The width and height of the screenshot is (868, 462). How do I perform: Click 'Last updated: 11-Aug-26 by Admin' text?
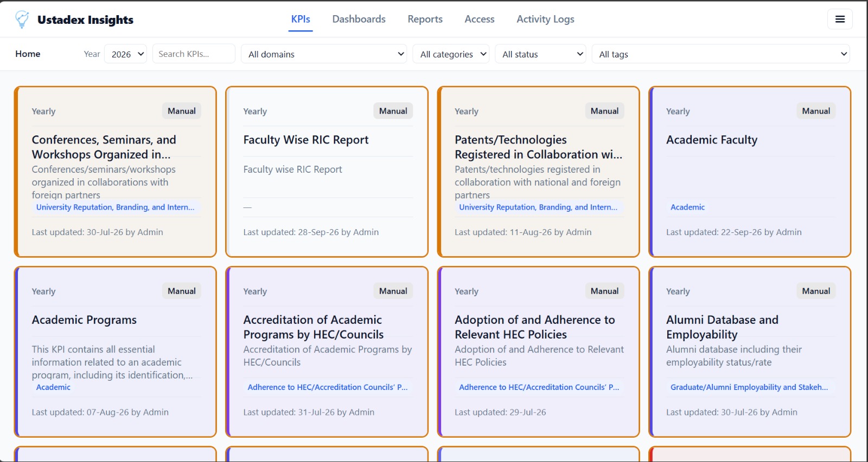523,232
